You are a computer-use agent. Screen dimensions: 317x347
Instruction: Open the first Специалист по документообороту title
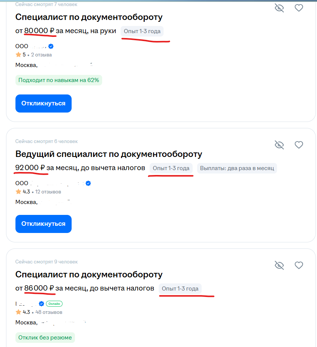point(89,17)
